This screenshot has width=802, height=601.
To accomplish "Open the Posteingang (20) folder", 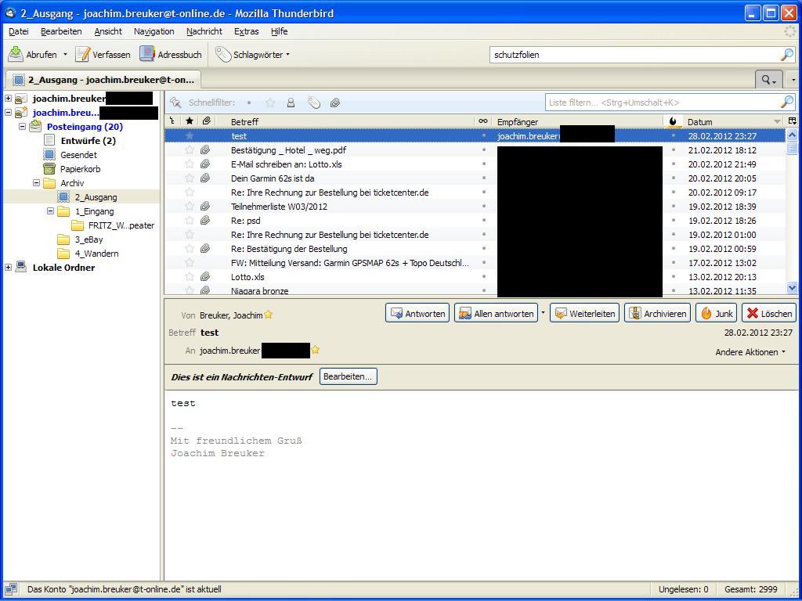I will point(85,127).
